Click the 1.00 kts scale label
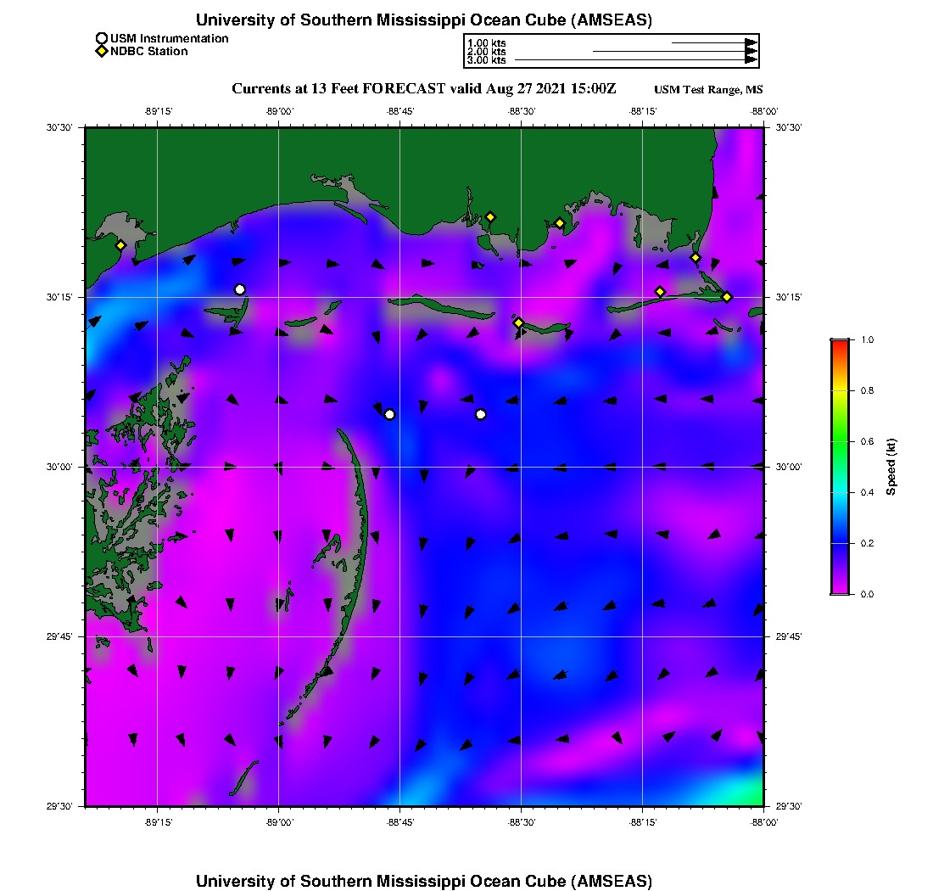 (486, 42)
